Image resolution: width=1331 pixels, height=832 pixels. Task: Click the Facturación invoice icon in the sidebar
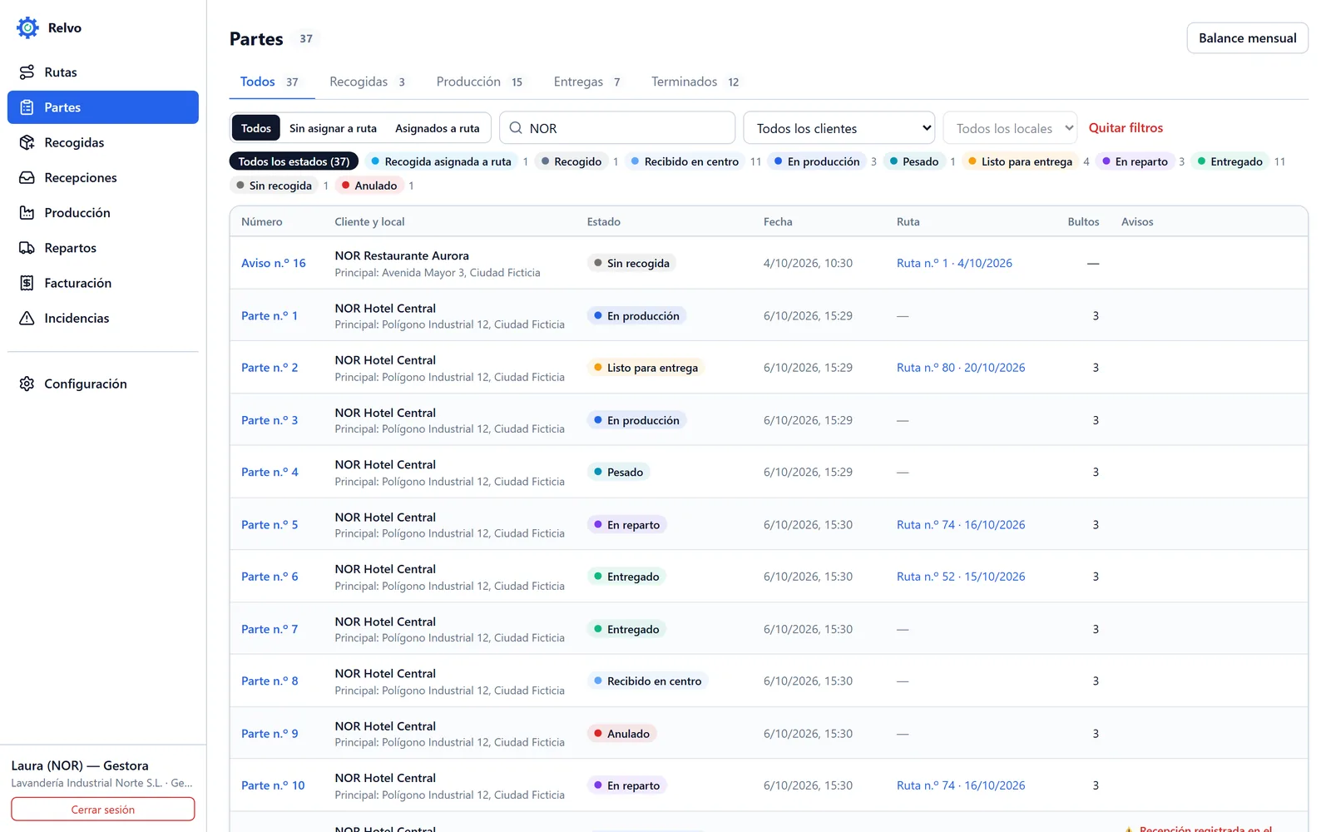pos(27,283)
